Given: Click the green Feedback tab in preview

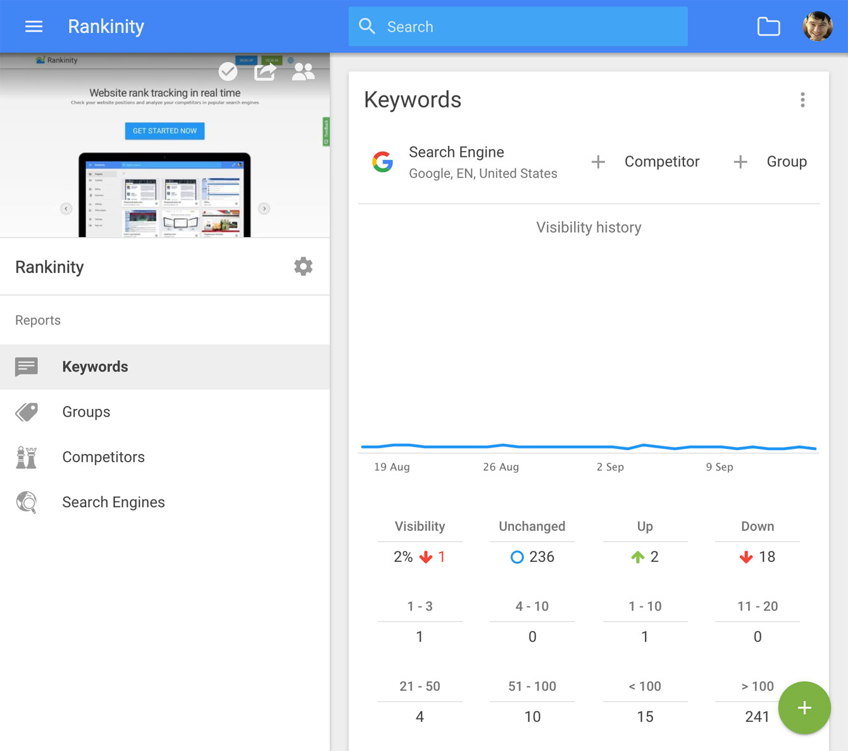Looking at the screenshot, I should [x=326, y=131].
